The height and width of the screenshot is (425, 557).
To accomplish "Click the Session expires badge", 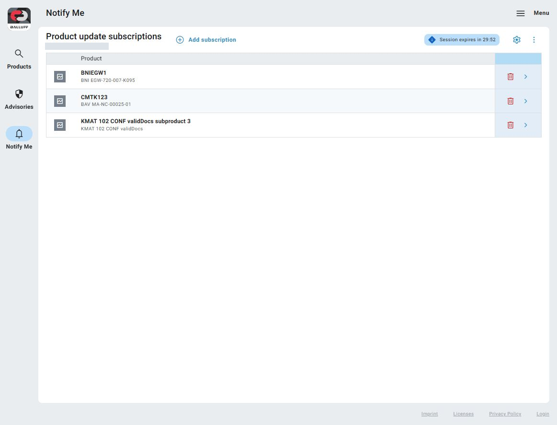I will pyautogui.click(x=462, y=40).
